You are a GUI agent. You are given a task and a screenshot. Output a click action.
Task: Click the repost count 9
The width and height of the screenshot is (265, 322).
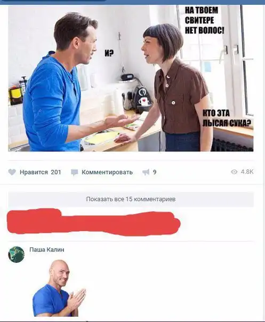point(155,172)
